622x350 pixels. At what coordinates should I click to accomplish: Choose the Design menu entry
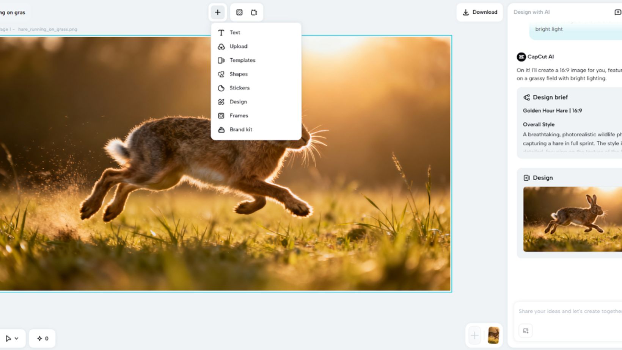coord(238,102)
